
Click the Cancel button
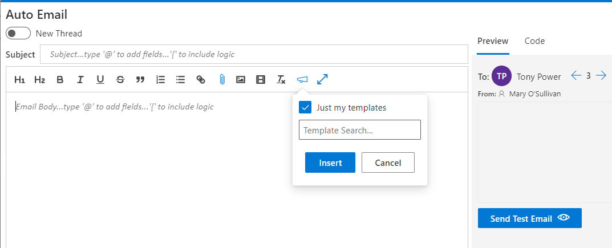coord(388,162)
